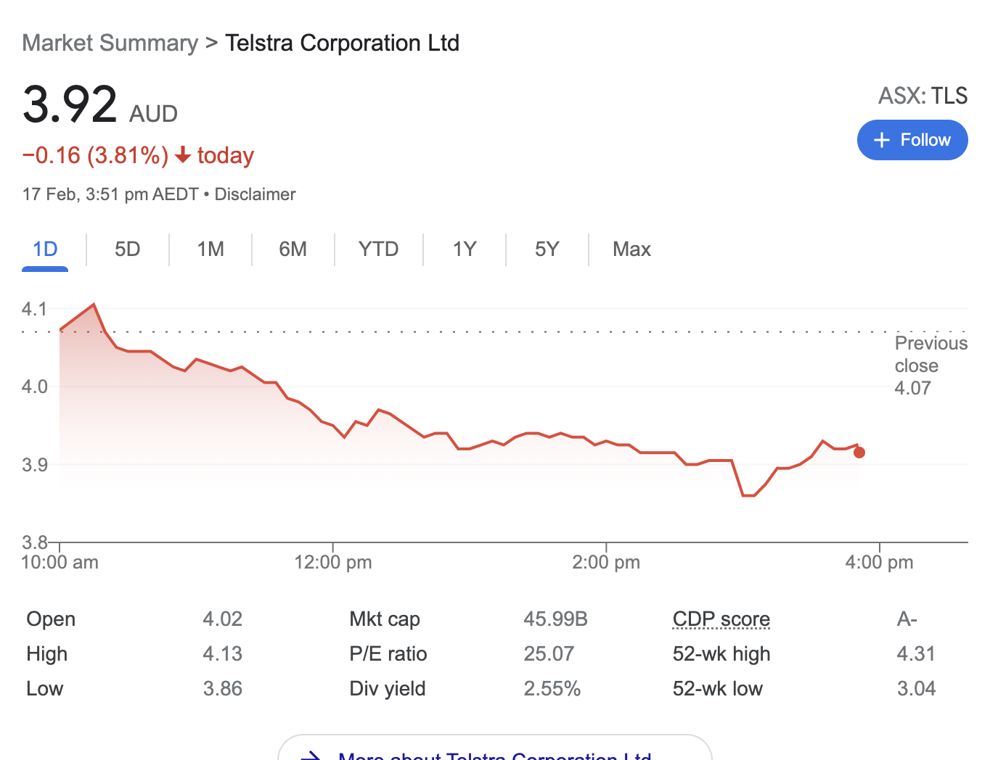Open the 6M chart view
1006x760 pixels.
293,249
